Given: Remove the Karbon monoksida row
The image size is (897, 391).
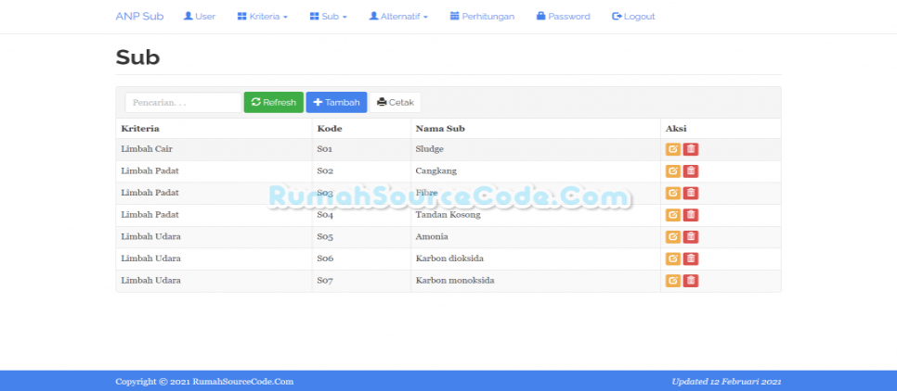Looking at the screenshot, I should [x=691, y=281].
